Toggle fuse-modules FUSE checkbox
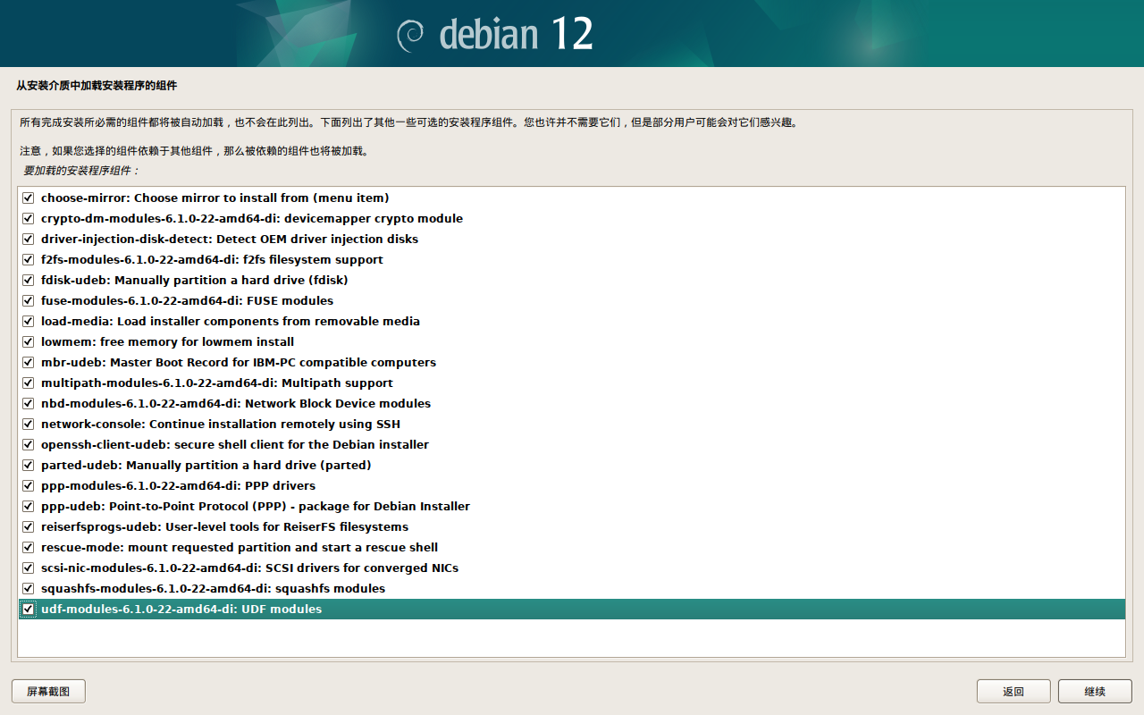1144x715 pixels. click(x=29, y=301)
